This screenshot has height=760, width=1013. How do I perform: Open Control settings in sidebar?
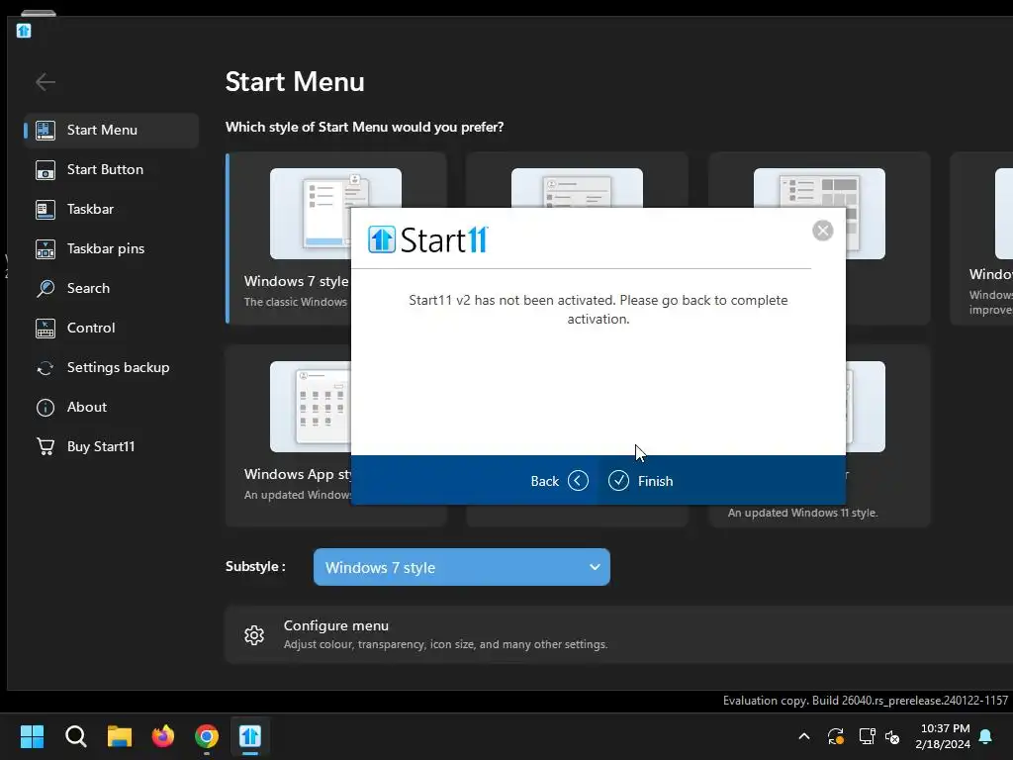111,328
